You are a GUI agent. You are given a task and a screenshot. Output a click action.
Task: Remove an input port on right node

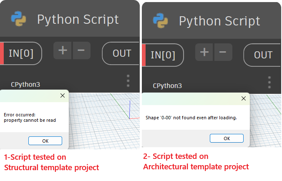[223, 52]
